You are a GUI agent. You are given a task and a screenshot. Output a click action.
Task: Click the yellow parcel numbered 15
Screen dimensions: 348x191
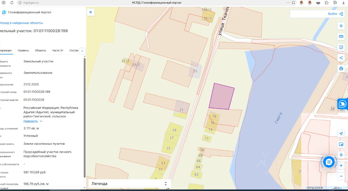(x=169, y=148)
